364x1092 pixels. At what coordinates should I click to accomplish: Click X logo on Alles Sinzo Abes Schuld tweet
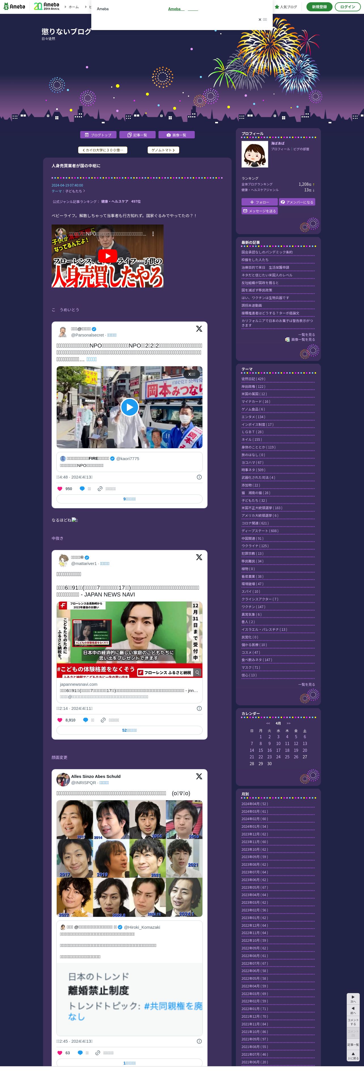tap(199, 776)
